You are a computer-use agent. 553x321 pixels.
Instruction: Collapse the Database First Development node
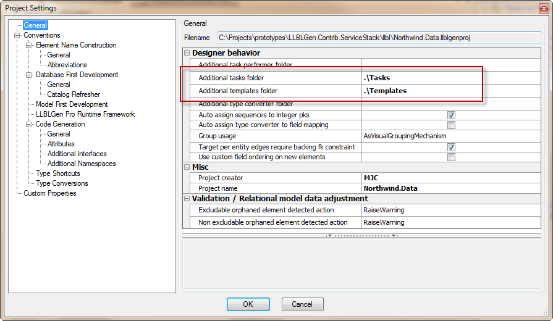pyautogui.click(x=29, y=75)
